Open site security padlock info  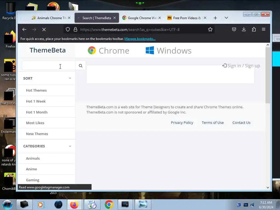tap(75, 29)
